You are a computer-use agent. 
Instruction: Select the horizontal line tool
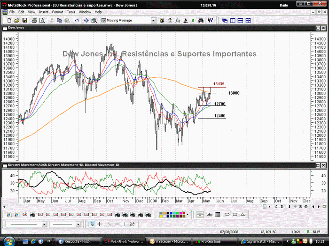117,224
